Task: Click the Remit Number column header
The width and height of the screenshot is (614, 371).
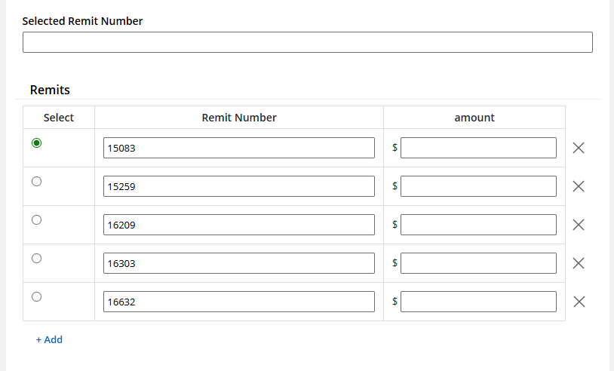Action: pos(239,118)
